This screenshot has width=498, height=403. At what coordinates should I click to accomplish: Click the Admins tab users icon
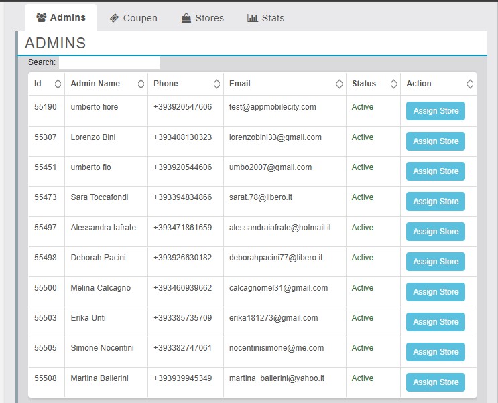pyautogui.click(x=42, y=17)
